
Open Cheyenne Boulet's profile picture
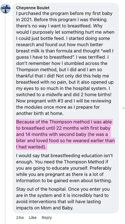pyautogui.click(x=5, y=8)
